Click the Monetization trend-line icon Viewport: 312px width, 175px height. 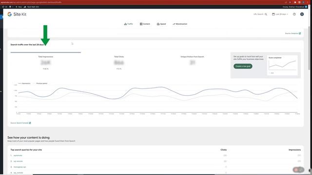tap(174, 24)
